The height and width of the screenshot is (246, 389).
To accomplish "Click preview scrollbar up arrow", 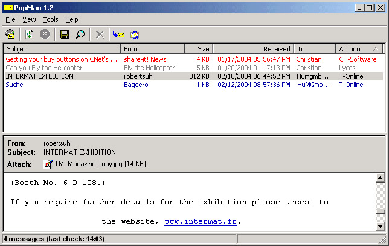I will pyautogui.click(x=381, y=178).
